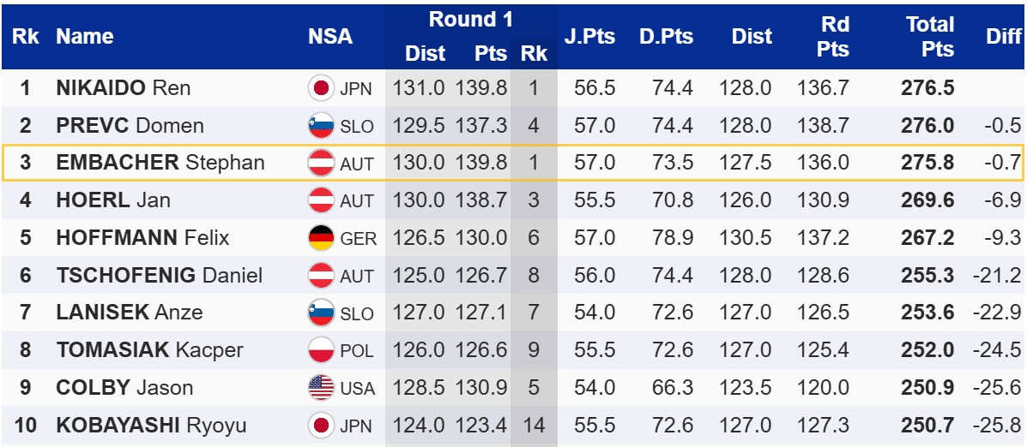Screen dimensions: 1027x447
Task: Click Slovenia flag icon in LANISEK row
Action: tap(321, 313)
